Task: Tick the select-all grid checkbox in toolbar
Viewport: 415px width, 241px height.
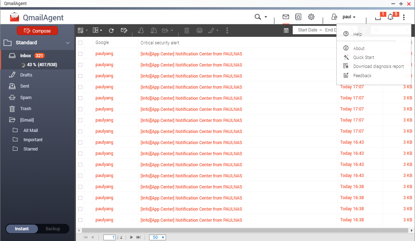Action: 80,30
